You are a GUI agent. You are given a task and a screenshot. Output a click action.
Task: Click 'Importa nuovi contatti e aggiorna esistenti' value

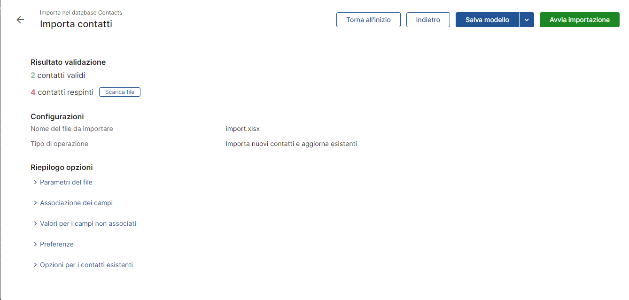click(291, 144)
